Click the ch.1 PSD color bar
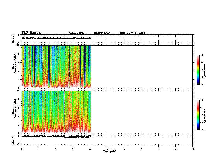Viewport: 217px width, 167px height. click(x=198, y=70)
